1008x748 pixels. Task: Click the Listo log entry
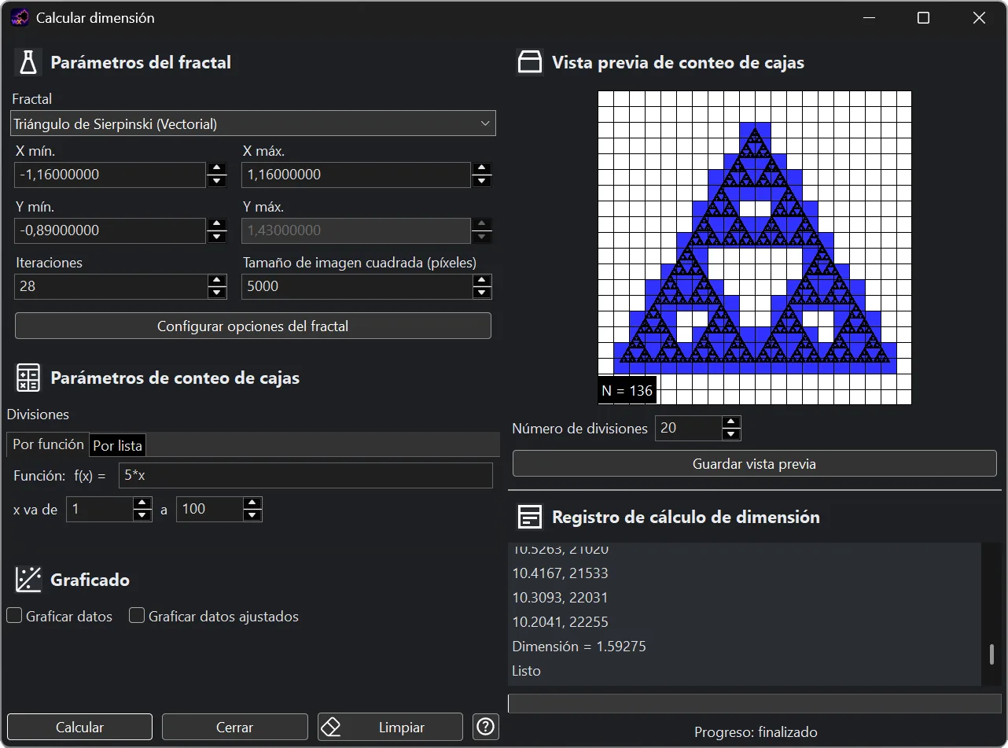point(526,671)
